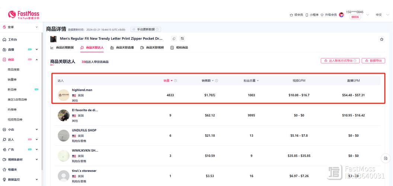393x186 pixels.
Task: Open 视频商品榜 in sidebar
Action: (x=15, y=119)
